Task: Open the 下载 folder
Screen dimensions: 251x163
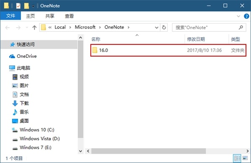Action: (x=24, y=103)
